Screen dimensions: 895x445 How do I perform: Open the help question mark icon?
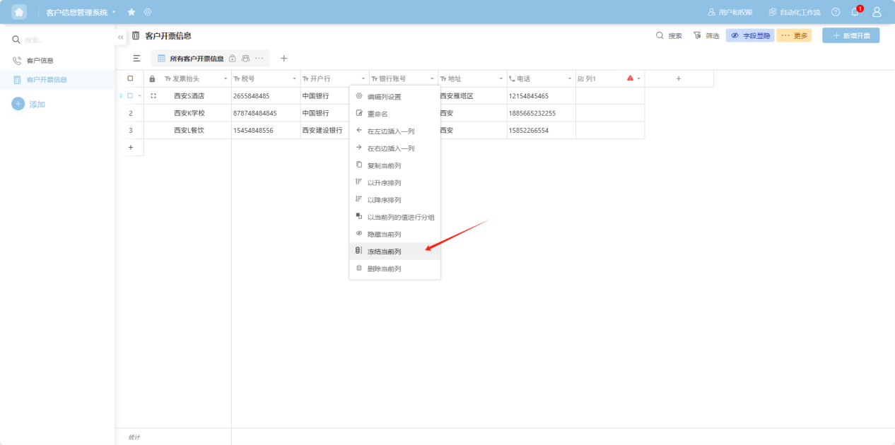836,12
